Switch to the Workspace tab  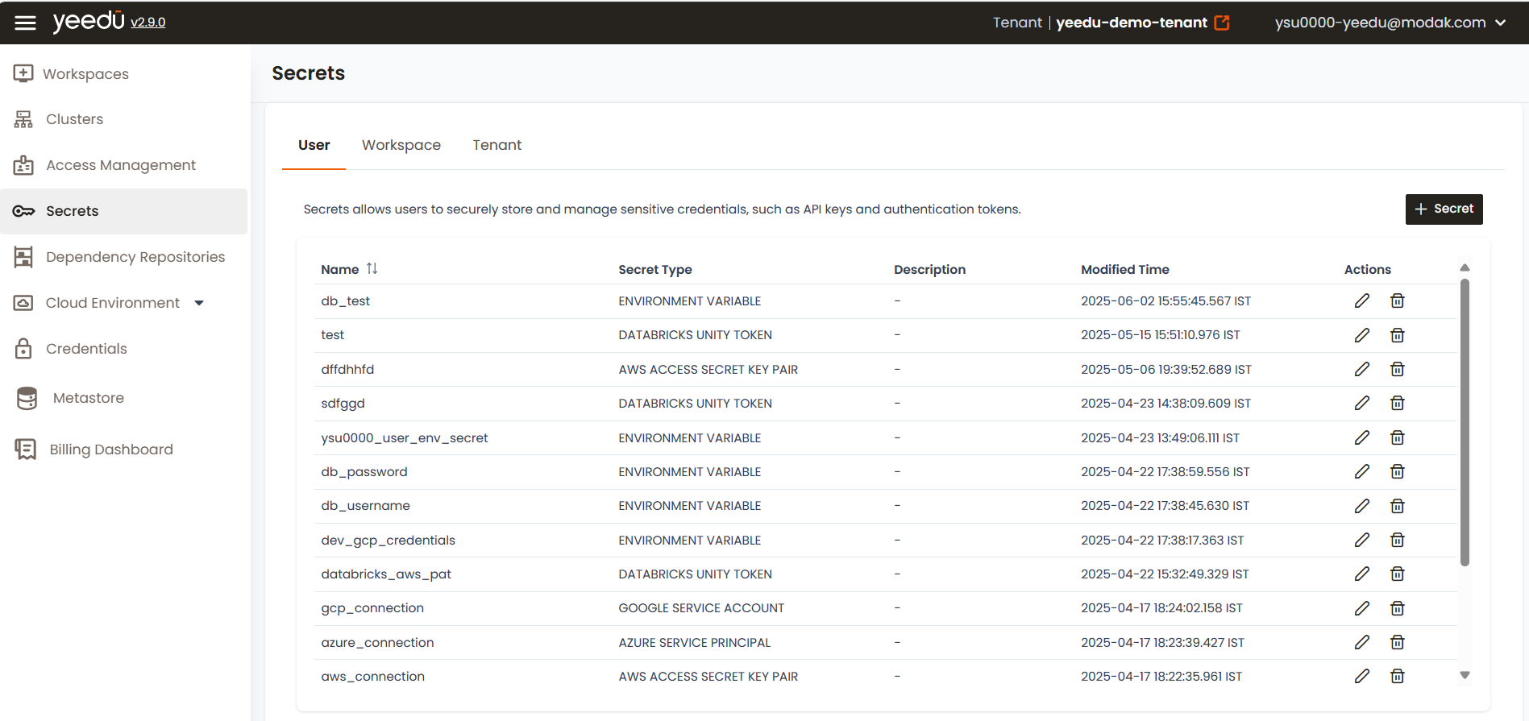pyautogui.click(x=401, y=145)
